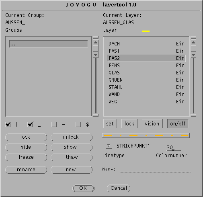Select the STAHL layer row
Image resolution: width=203 pixels, height=197 pixels.
click(146, 87)
